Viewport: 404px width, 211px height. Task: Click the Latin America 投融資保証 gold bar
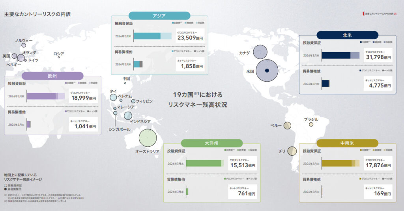[340, 163]
